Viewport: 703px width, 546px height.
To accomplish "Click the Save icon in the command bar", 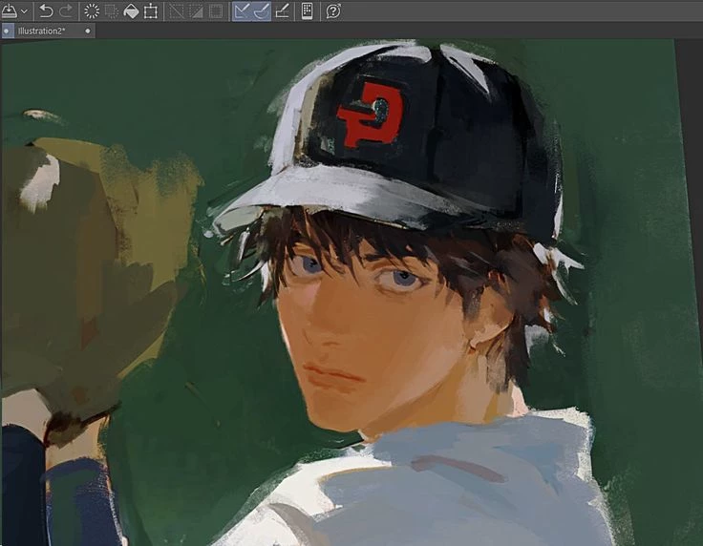I will pos(9,11).
